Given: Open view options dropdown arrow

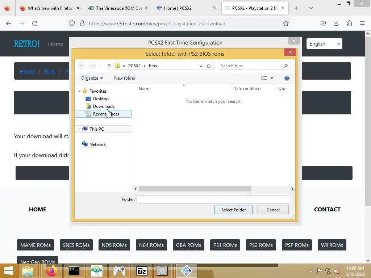Looking at the screenshot, I should click(x=272, y=78).
